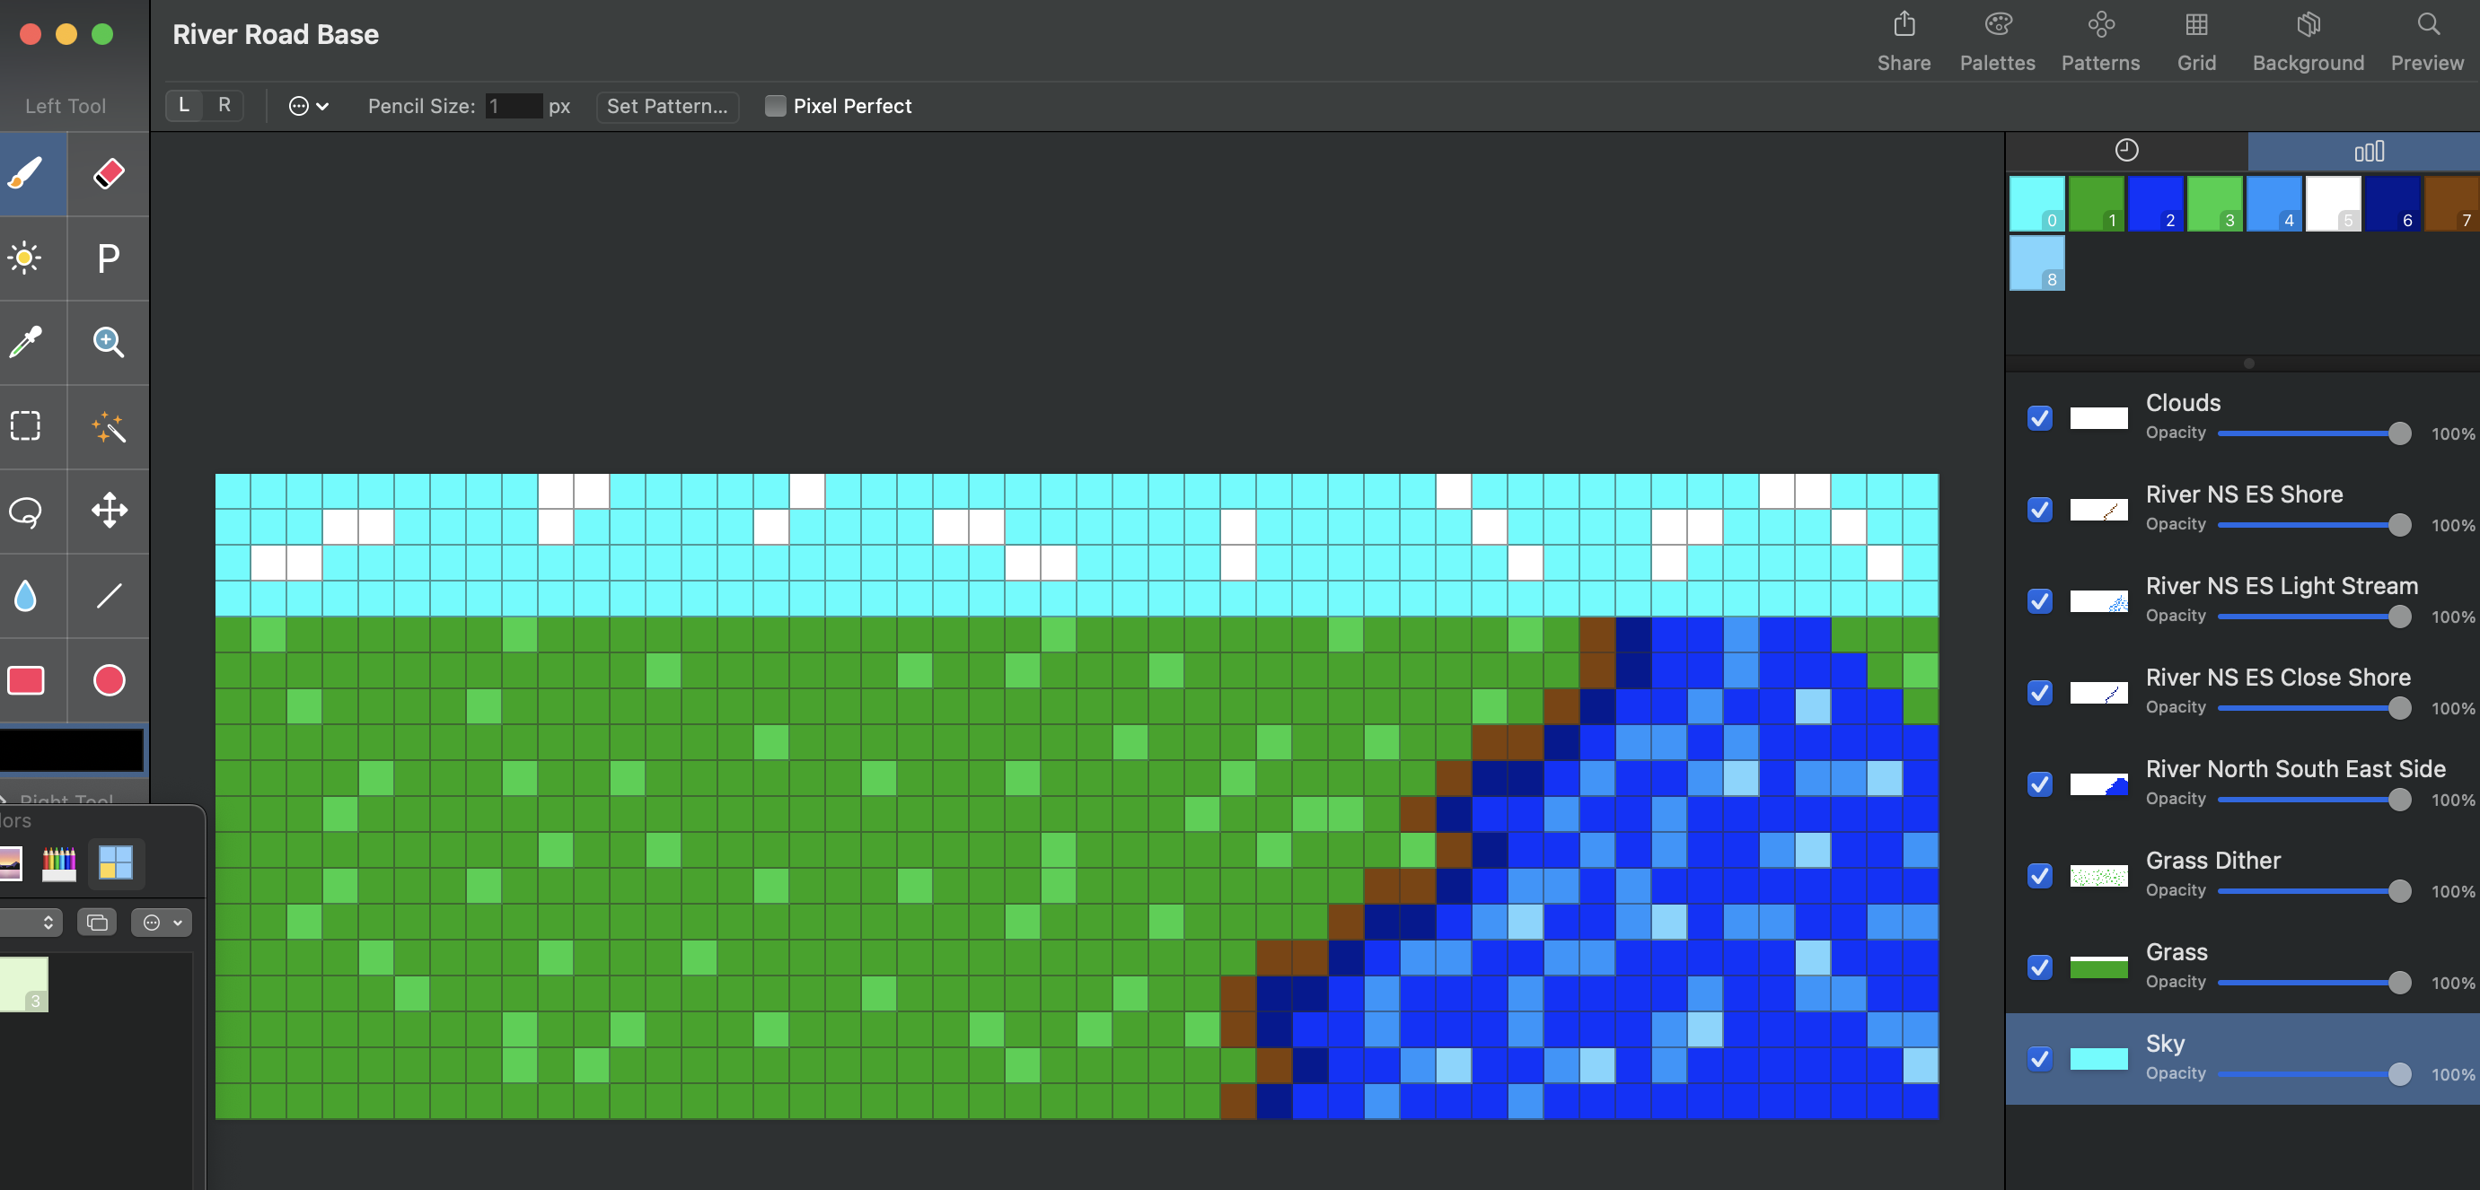Viewport: 2480px width, 1190px height.
Task: Select the Line drawing tool
Action: click(x=109, y=596)
